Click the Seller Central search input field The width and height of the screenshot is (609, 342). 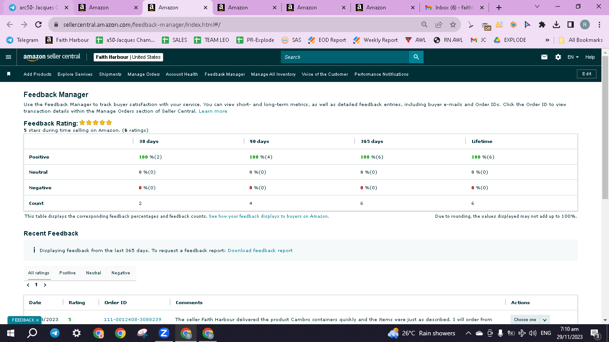pos(345,57)
